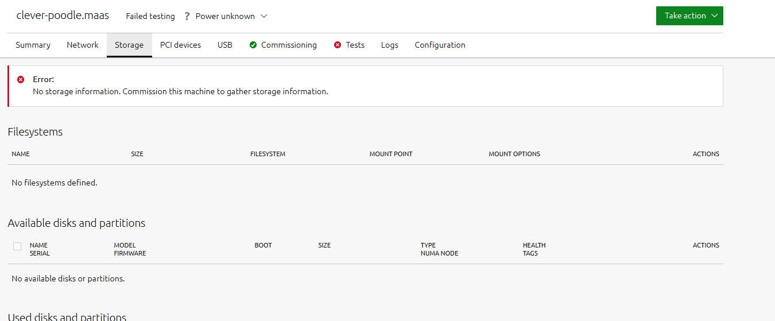Open the Network tab
This screenshot has width=775, height=321.
(x=83, y=45)
